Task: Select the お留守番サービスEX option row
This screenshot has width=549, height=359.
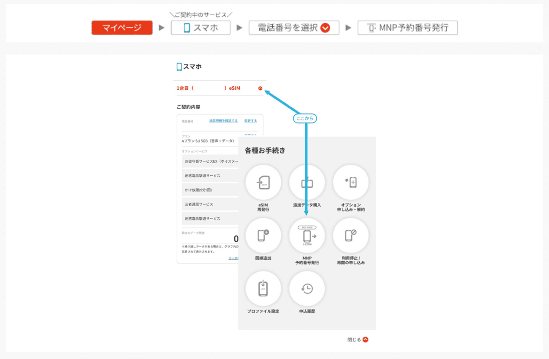Action: click(x=211, y=161)
